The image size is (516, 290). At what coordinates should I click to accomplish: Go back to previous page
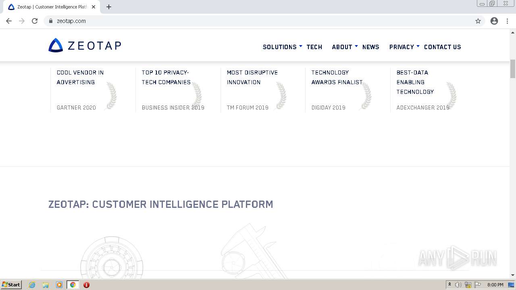click(x=9, y=21)
